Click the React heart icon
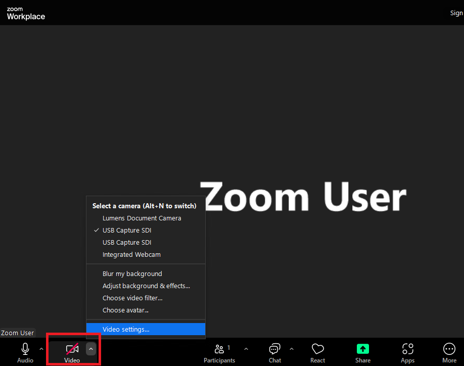The image size is (464, 366). pos(317,349)
